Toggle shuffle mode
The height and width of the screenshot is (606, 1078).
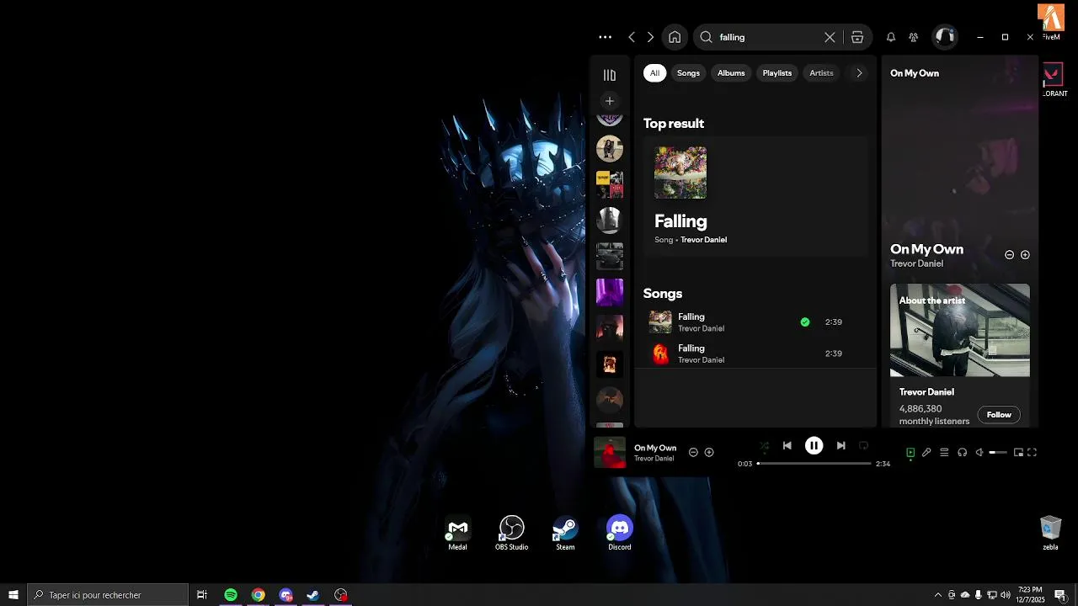(764, 446)
